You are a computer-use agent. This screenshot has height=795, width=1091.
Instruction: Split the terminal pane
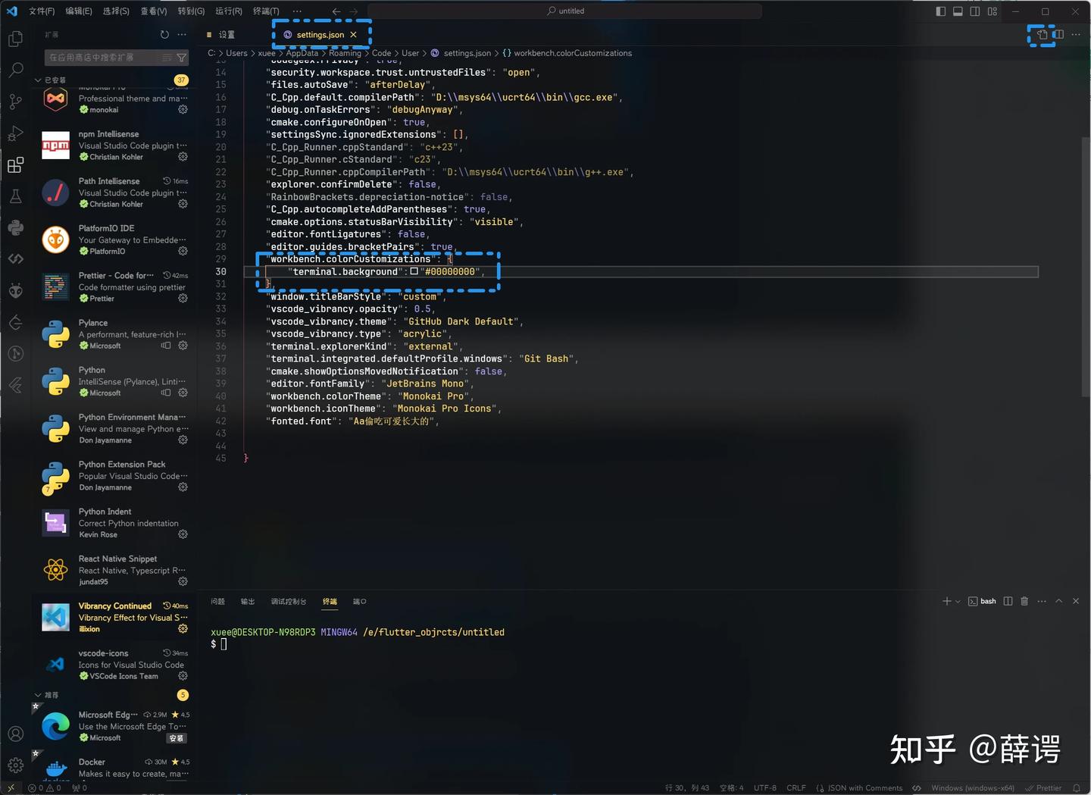1007,601
